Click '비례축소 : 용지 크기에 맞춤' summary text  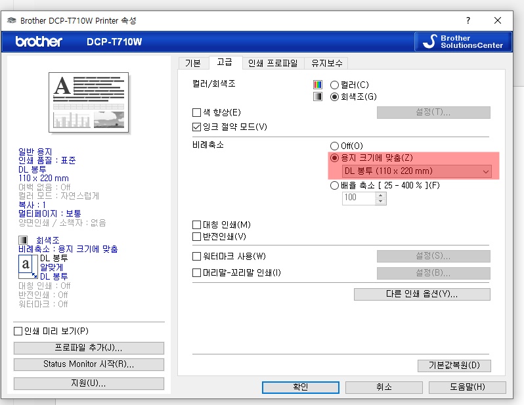pyautogui.click(x=68, y=249)
